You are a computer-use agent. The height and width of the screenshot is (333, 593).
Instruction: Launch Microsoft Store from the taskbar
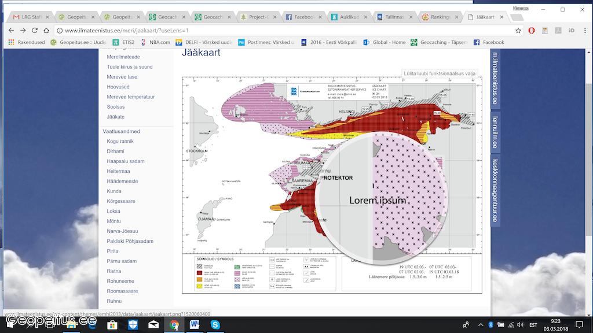112,325
